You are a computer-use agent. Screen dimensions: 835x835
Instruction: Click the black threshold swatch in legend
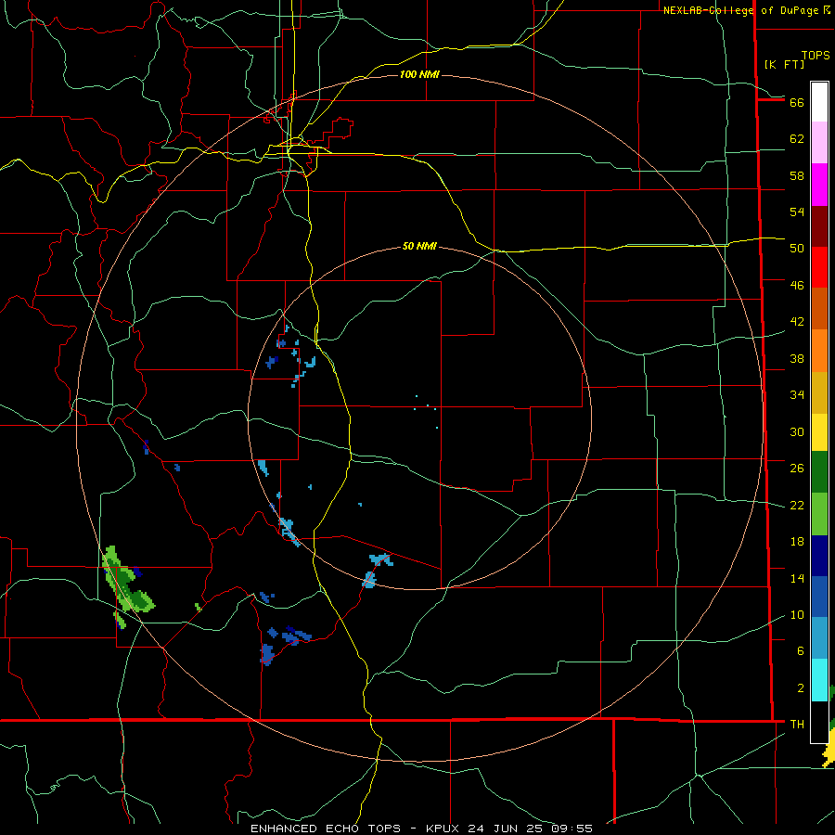(819, 722)
